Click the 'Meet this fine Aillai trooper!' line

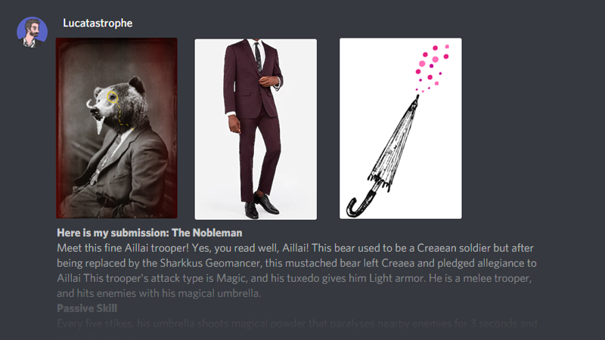coord(295,248)
